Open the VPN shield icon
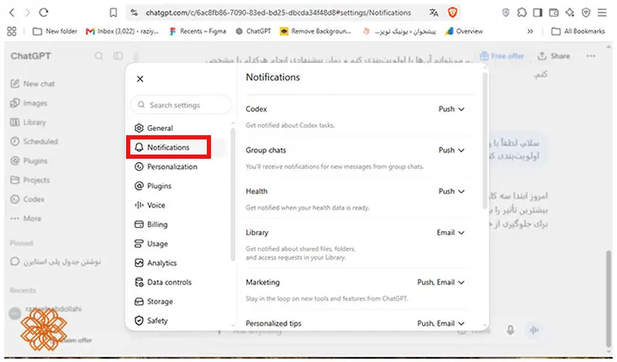Image resolution: width=617 pixels, height=362 pixels. pyautogui.click(x=586, y=13)
